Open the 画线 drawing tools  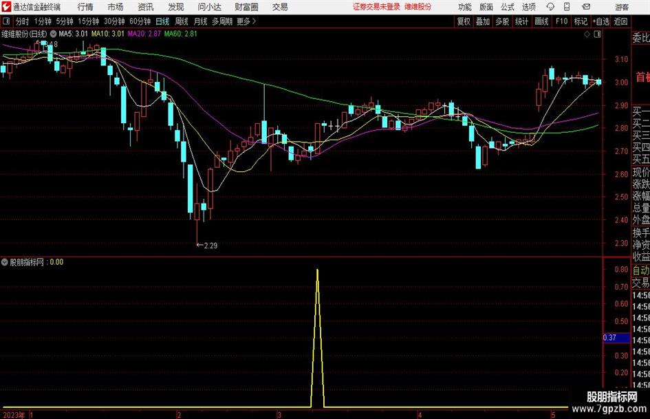coord(541,21)
